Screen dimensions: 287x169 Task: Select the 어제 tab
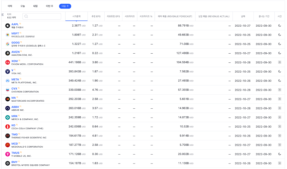pos(10,6)
